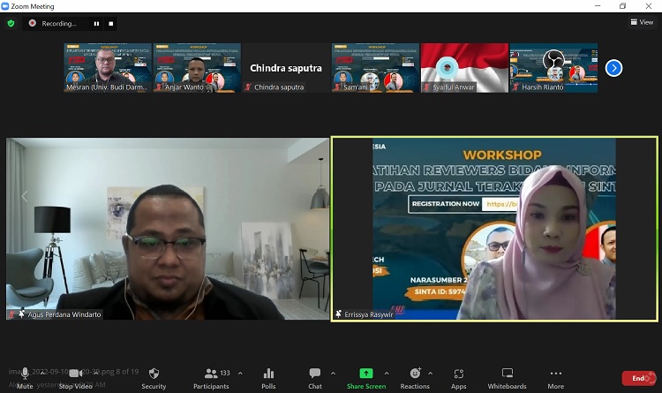Screen dimensions: 662x393
Task: Click Recording... status label
Action: click(x=58, y=24)
